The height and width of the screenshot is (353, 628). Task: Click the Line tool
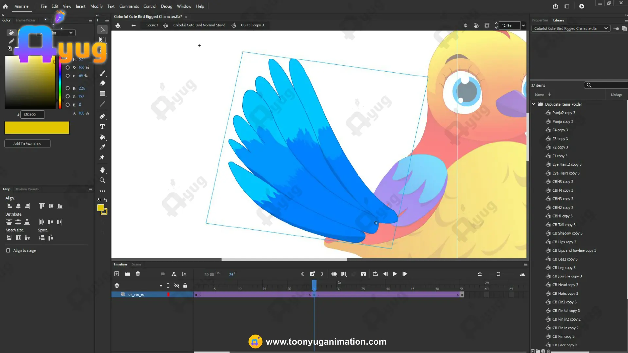tap(102, 104)
